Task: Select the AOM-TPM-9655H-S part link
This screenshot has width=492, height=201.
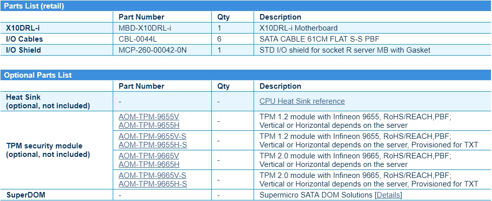Action: (x=152, y=145)
